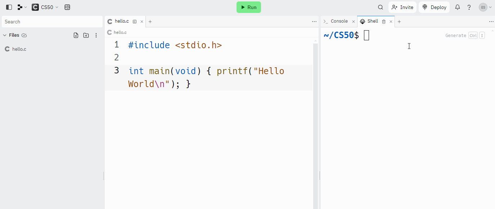Open the notifications bell
This screenshot has width=495, height=209.
pos(458,7)
